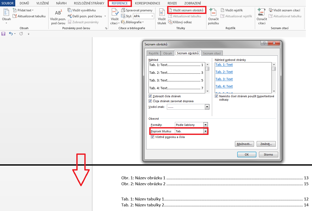Screen dimensions: 312x211
Task: Click Tab. 1: Název tabulky 1 entry
Action: click(215, 199)
